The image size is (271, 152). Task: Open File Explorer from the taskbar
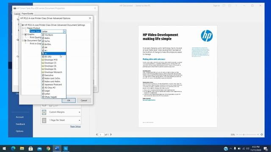pos(22,148)
